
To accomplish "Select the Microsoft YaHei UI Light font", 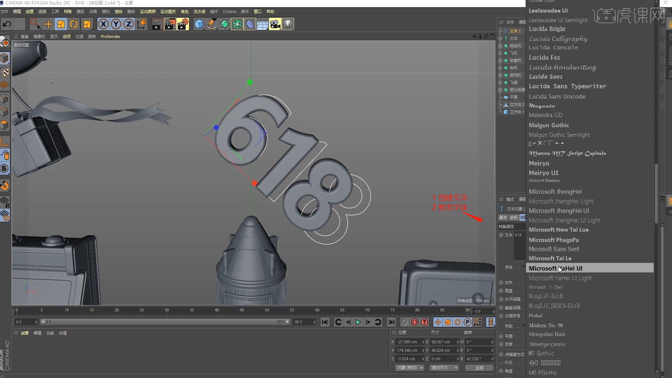I will pos(560,278).
